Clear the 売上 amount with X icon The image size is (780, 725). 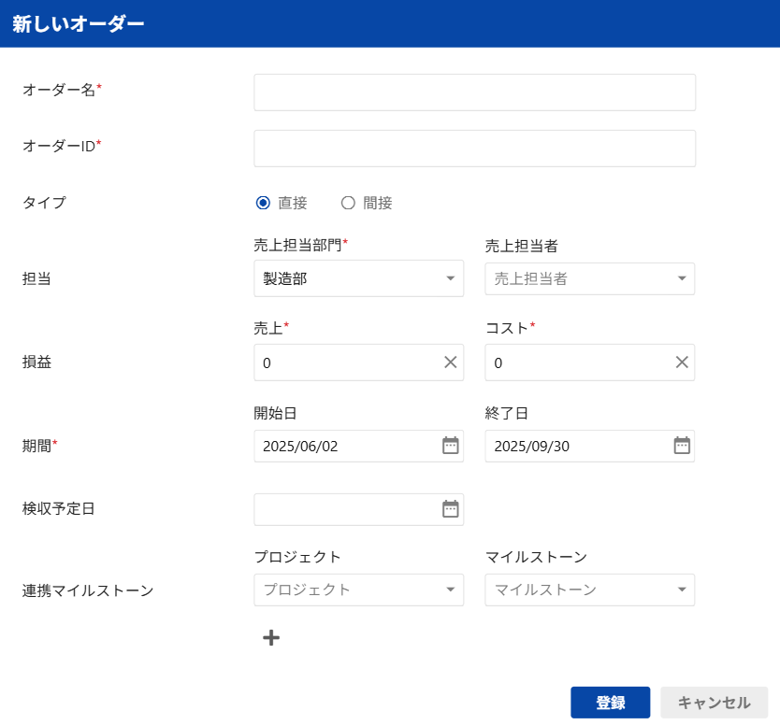(x=450, y=362)
